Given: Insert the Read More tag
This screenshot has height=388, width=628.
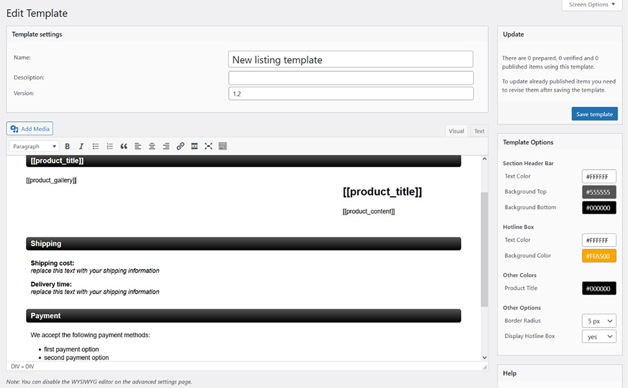Looking at the screenshot, I should [194, 146].
